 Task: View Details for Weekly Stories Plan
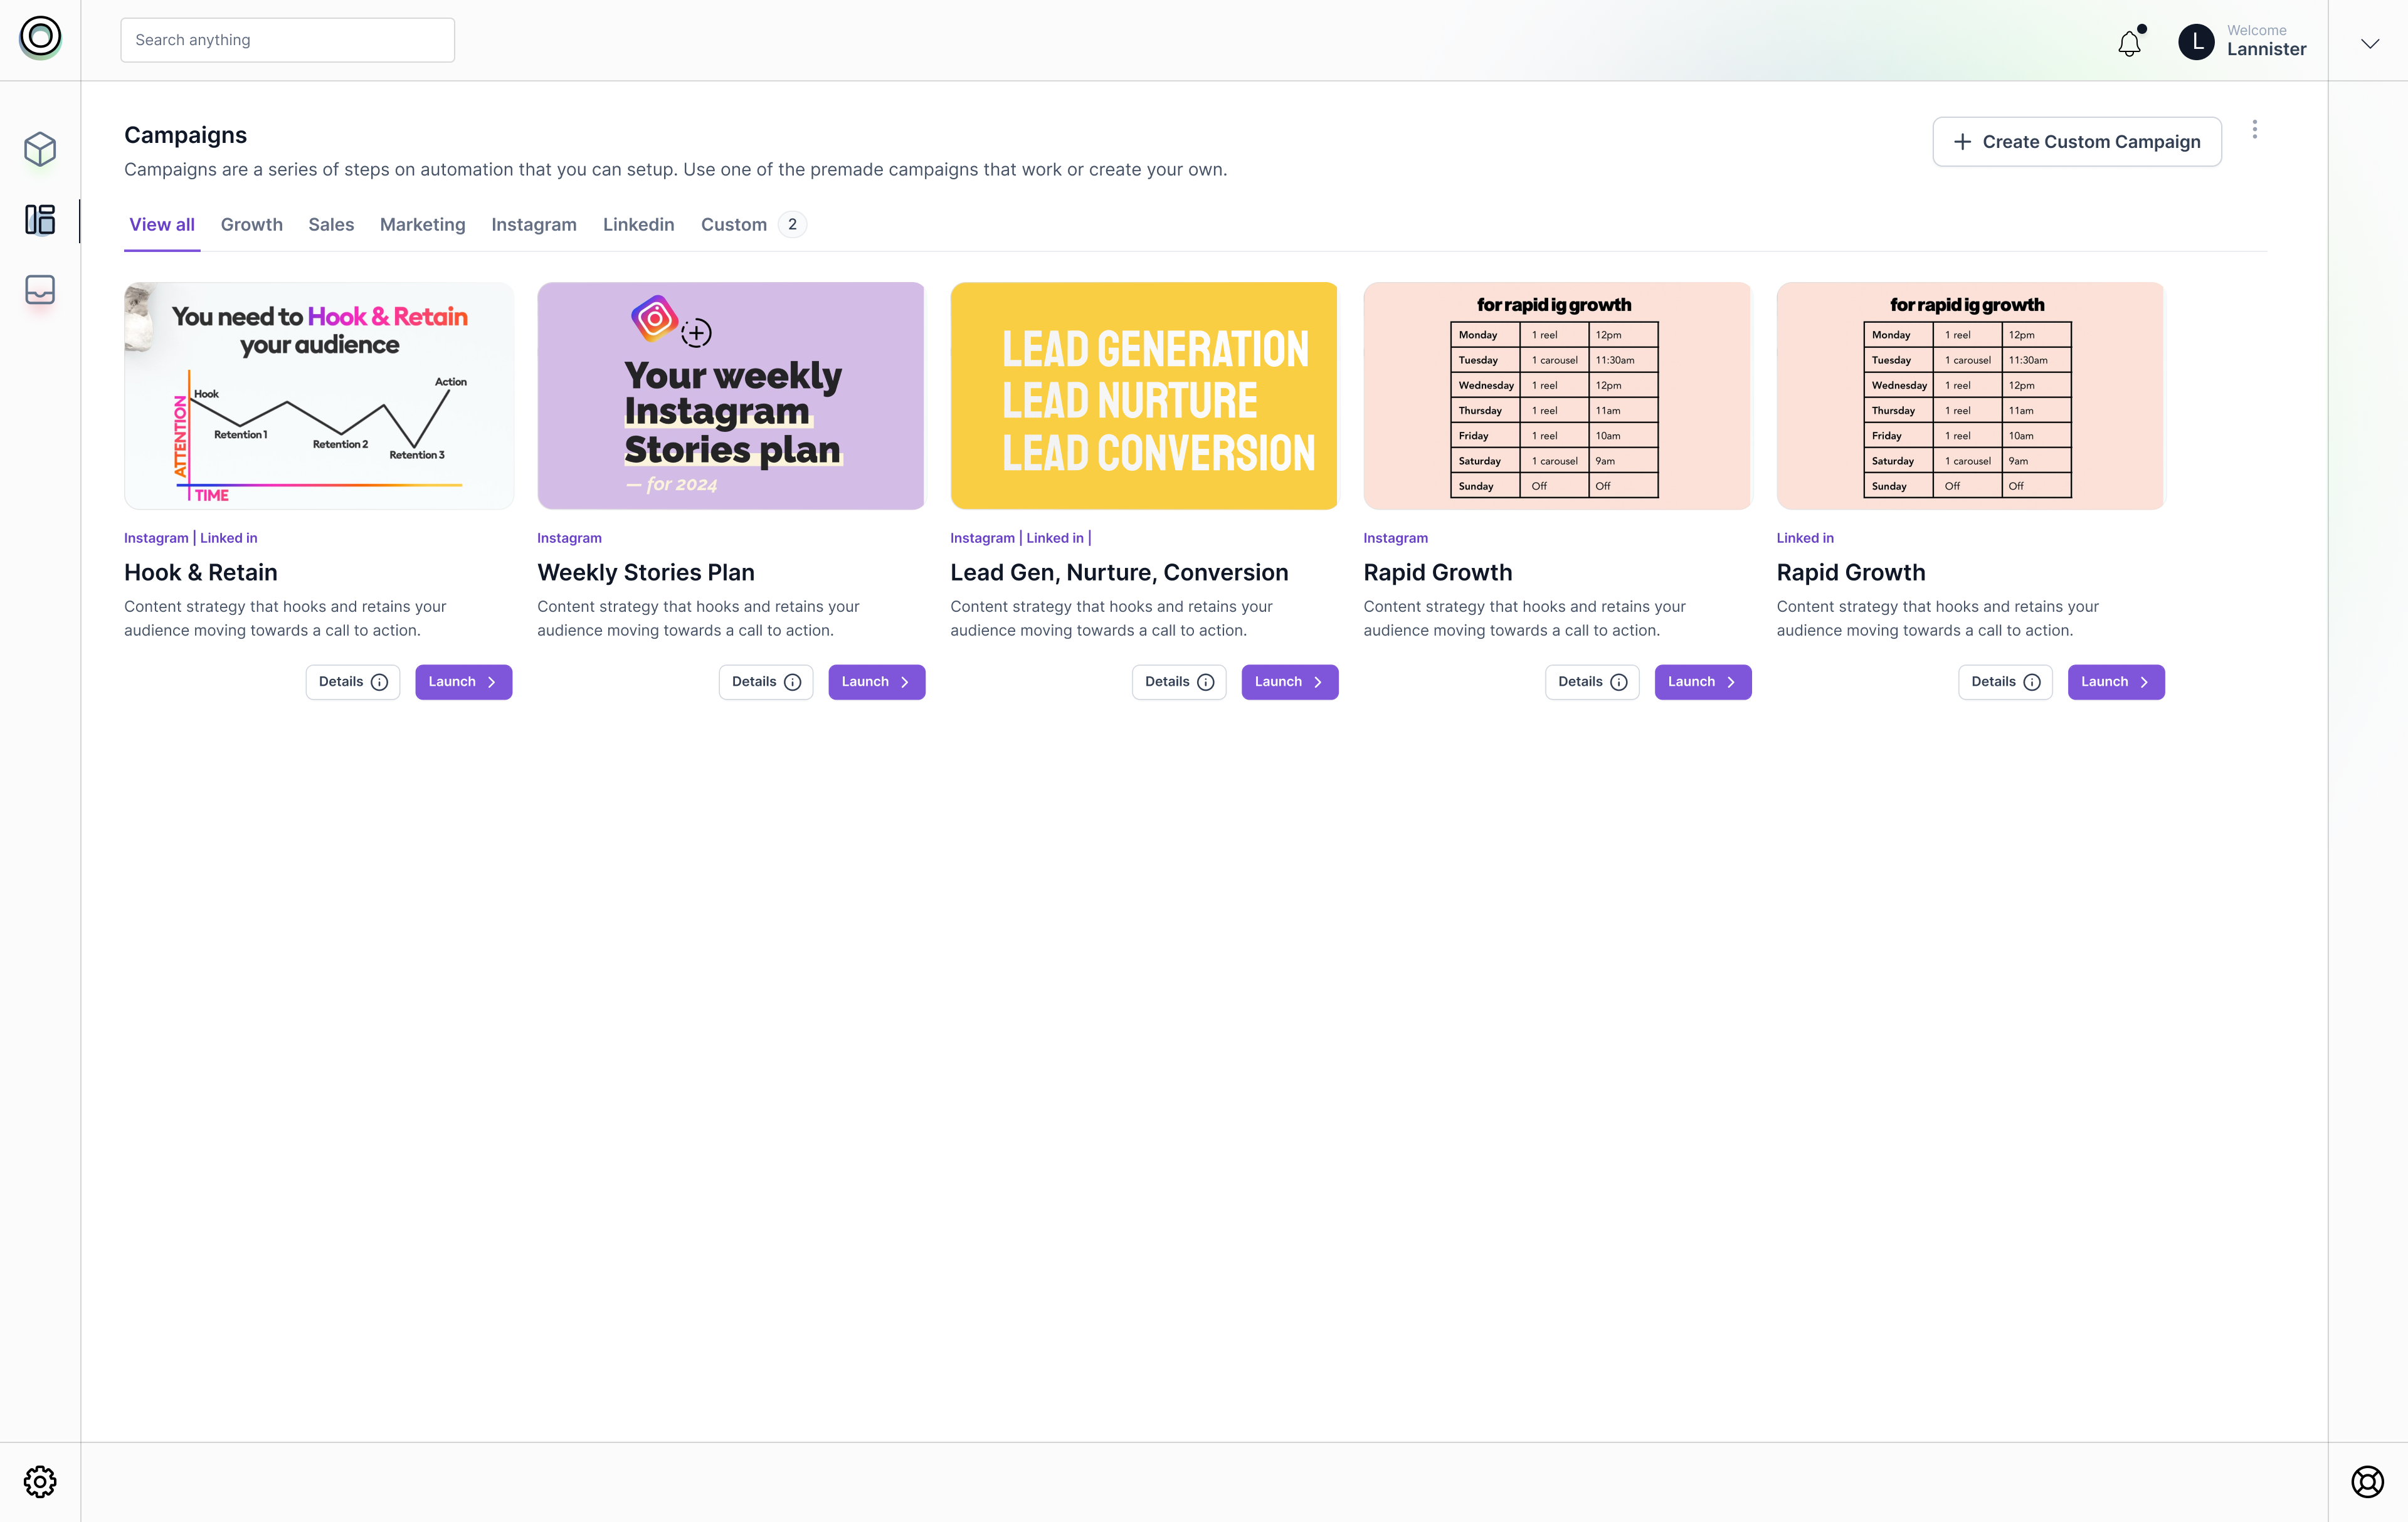click(x=765, y=681)
